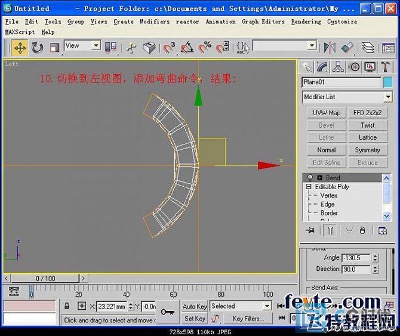Click the Set Keys key icon
The height and width of the screenshot is (336, 400).
tap(167, 312)
